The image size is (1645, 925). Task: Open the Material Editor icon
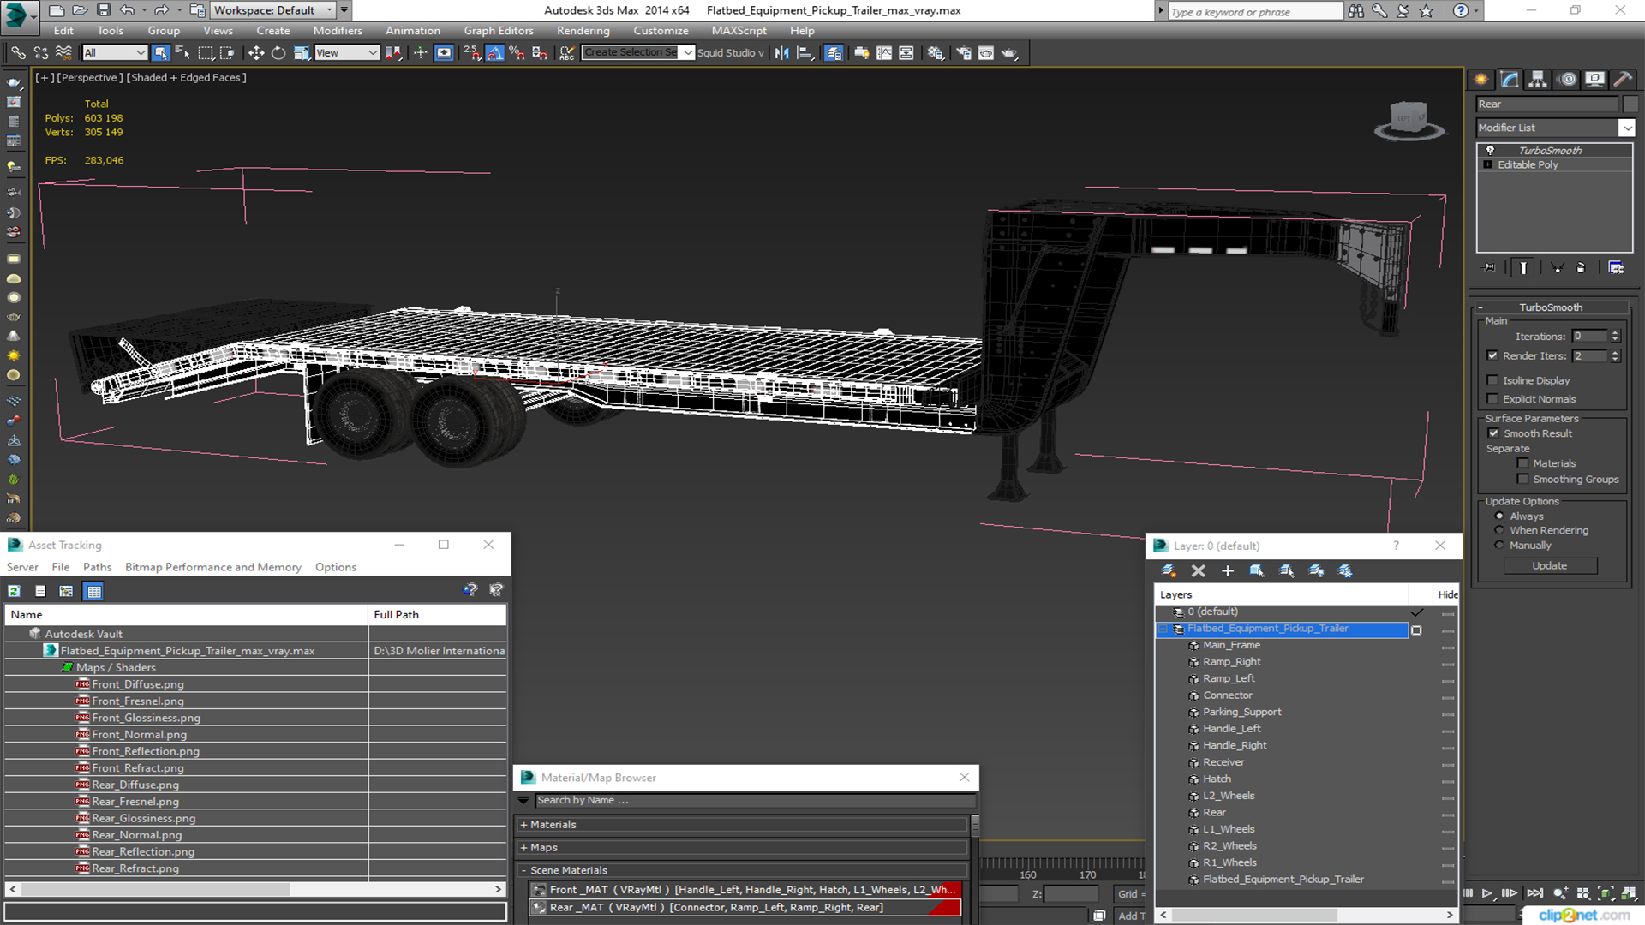(935, 53)
